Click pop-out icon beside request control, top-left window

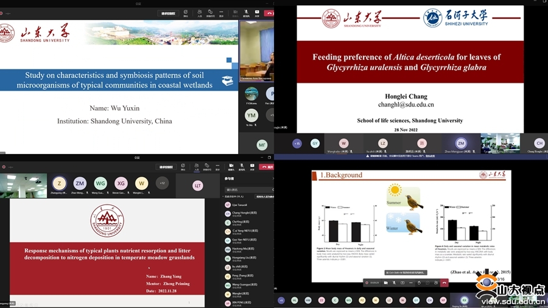point(186,13)
